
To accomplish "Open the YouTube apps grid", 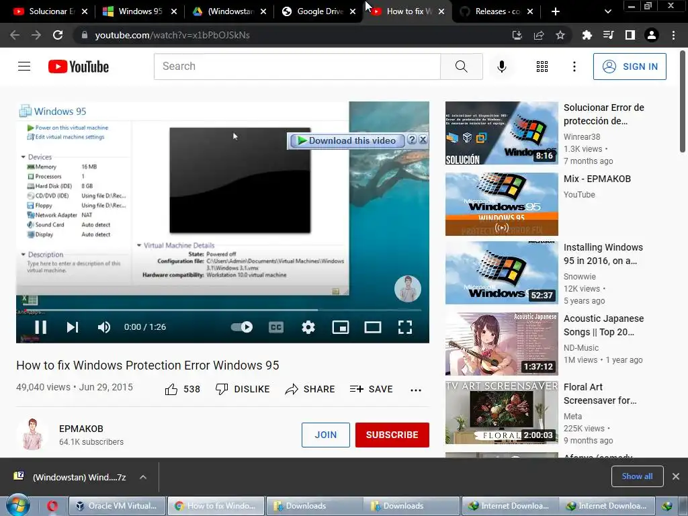I will (x=542, y=67).
